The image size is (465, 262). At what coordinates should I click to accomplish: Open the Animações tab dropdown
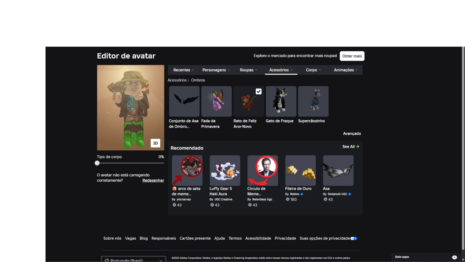tap(346, 70)
